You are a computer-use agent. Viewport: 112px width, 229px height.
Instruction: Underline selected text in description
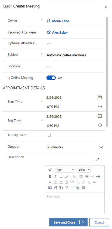[x=61, y=177]
